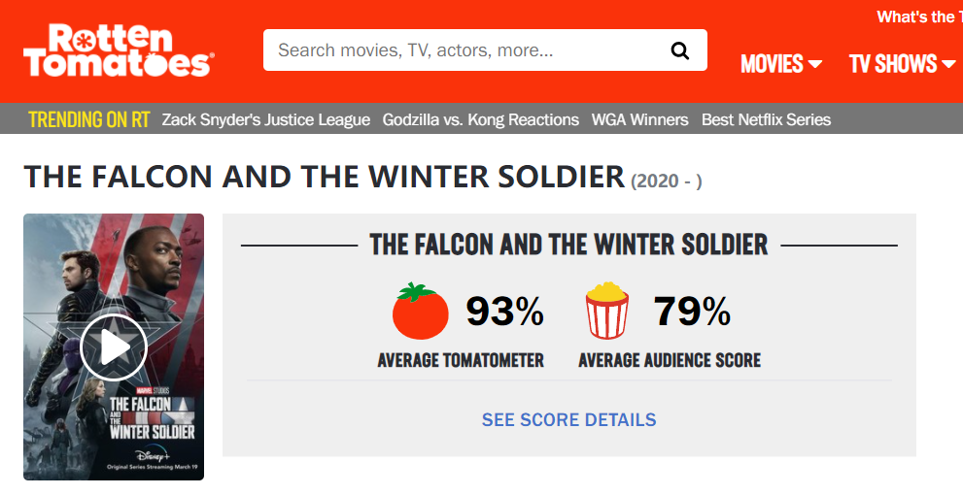Click the Falcon and Winter Soldier poster
963x495 pixels.
click(114, 346)
